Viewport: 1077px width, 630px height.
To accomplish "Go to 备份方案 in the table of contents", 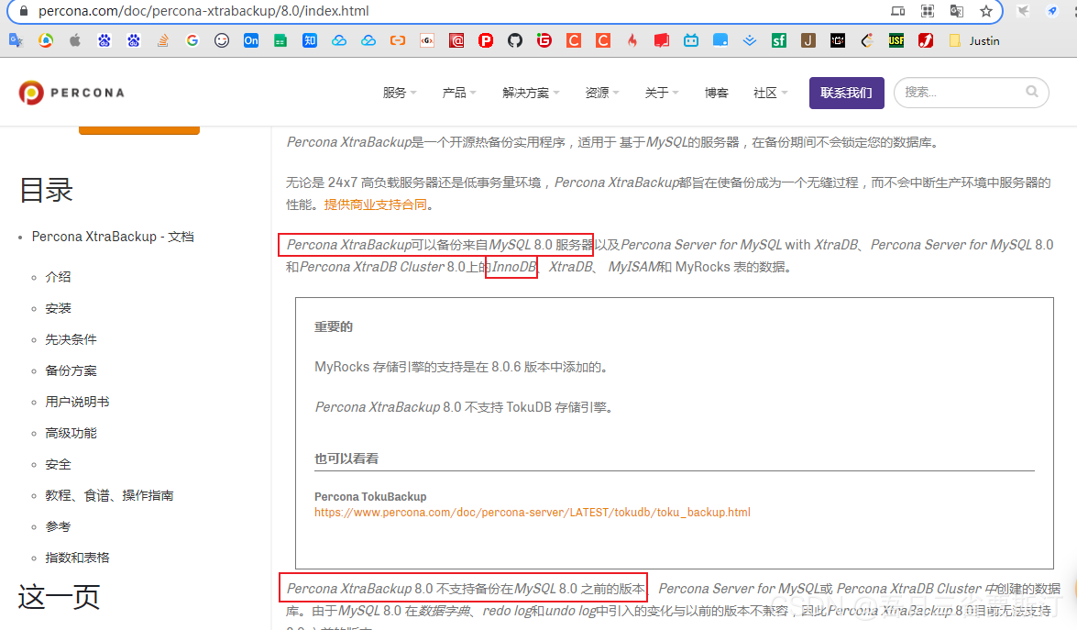I will pyautogui.click(x=71, y=371).
